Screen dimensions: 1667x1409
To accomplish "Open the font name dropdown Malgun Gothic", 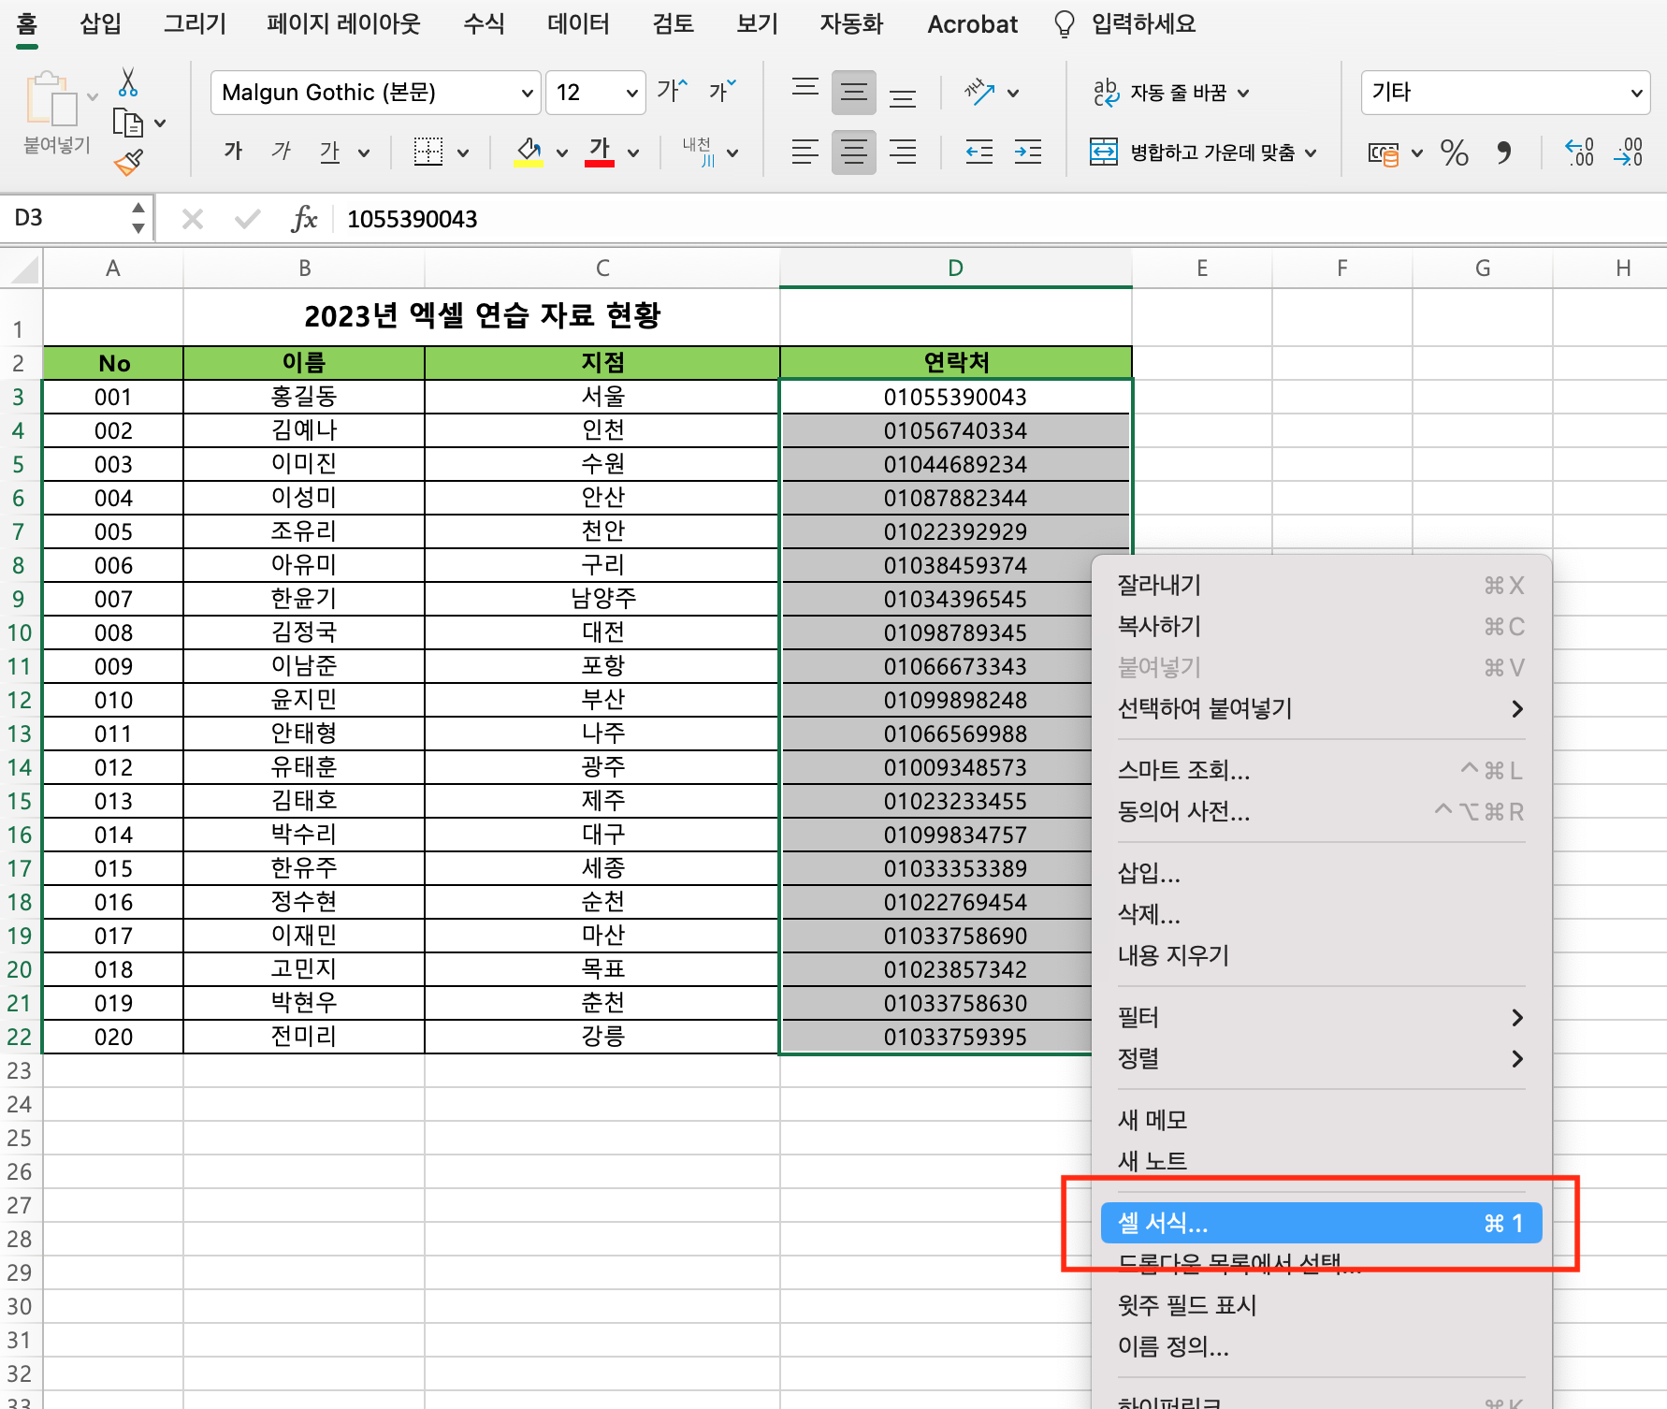I will [x=527, y=93].
